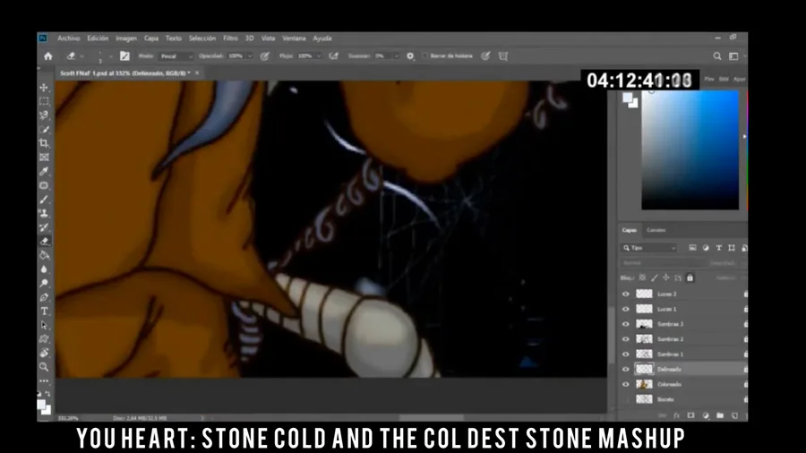Image resolution: width=806 pixels, height=453 pixels.
Task: Open the Edición menu
Action: coord(98,38)
